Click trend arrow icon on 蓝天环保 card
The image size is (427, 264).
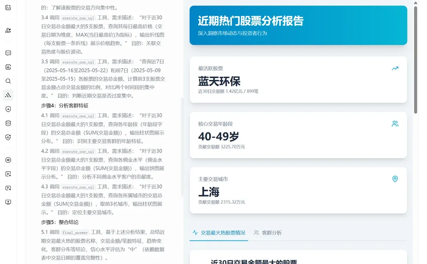tap(395, 68)
